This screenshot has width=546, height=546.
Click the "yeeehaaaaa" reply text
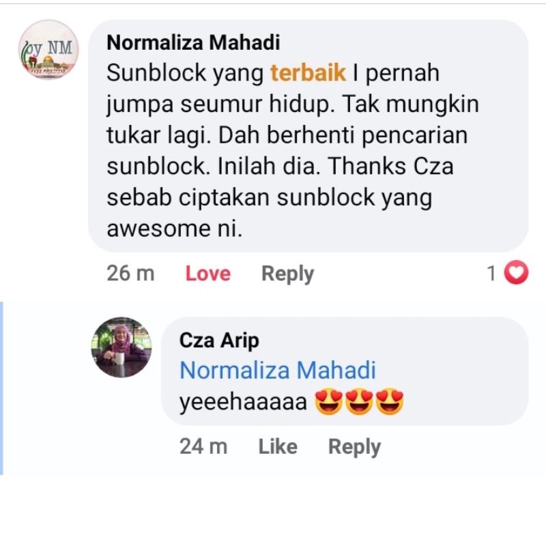click(x=243, y=403)
